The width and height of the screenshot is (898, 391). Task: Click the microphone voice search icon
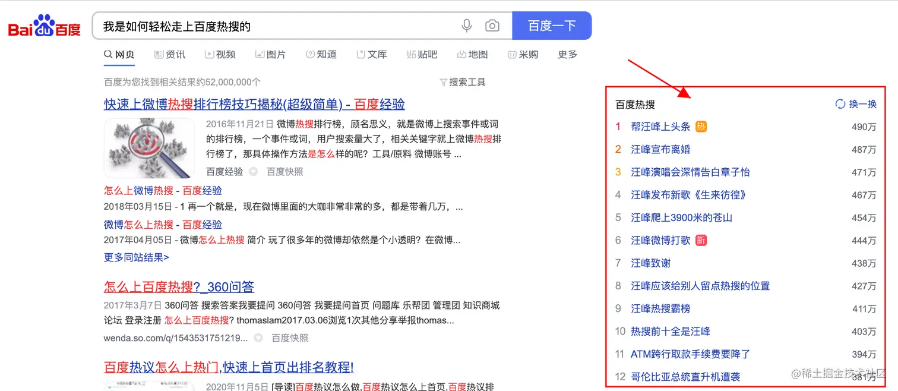pyautogui.click(x=467, y=26)
